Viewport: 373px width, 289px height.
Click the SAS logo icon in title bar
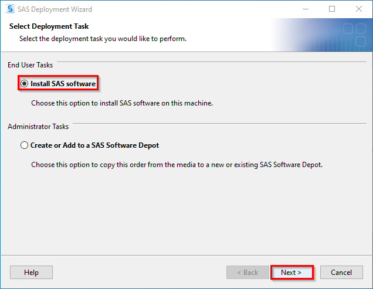[10, 9]
